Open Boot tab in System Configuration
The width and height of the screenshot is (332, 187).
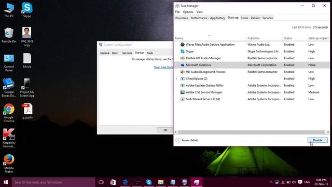point(115,53)
